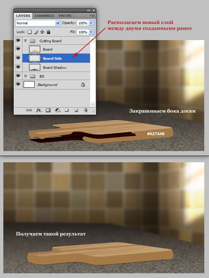Image resolution: width=209 pixels, height=278 pixels.
Task: Open the layer style fx menu
Action: tap(39, 110)
